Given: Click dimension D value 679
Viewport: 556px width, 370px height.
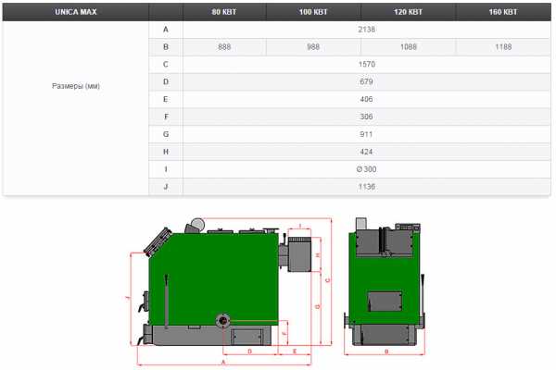Looking at the screenshot, I should tap(366, 81).
